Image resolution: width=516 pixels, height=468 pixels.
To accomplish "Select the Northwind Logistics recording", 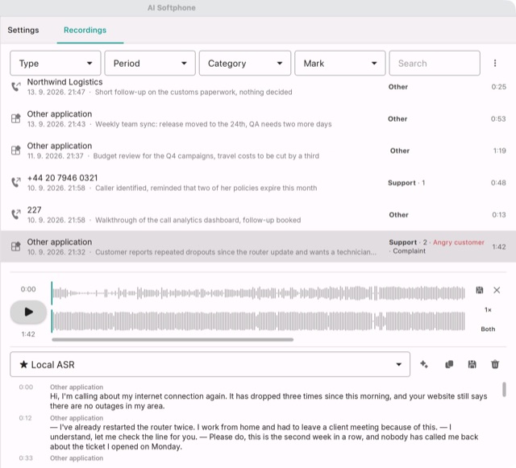I will point(258,87).
